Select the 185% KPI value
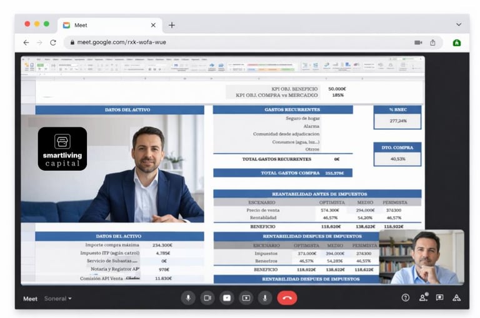This screenshot has height=318, width=480. click(338, 95)
